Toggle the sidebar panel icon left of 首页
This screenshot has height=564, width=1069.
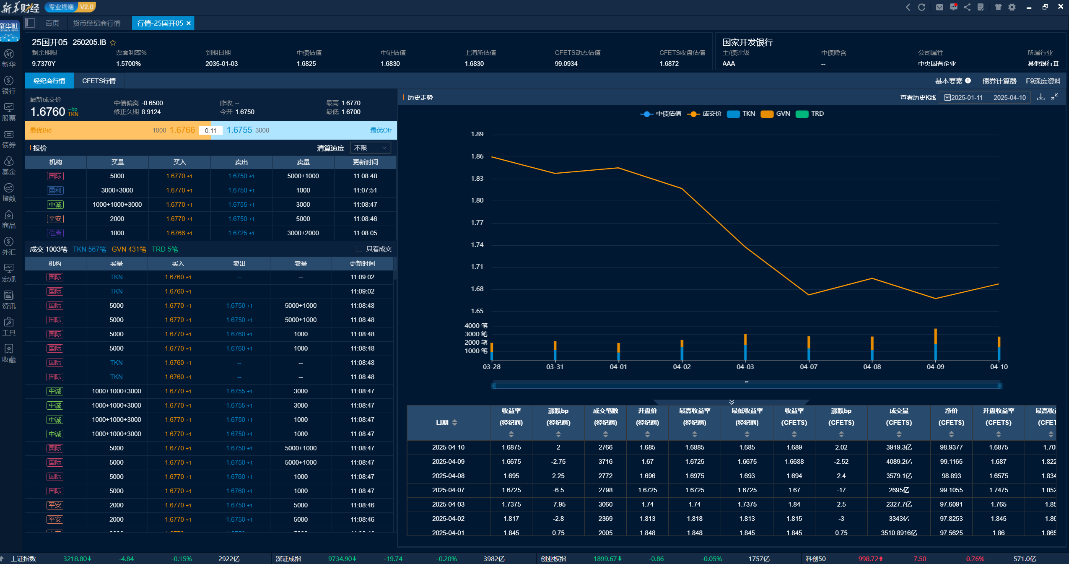30,23
